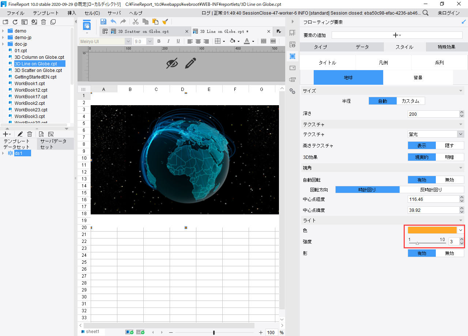Screen dimensions: 468x336
Task: Open the template preview icon
Action: coord(87,26)
